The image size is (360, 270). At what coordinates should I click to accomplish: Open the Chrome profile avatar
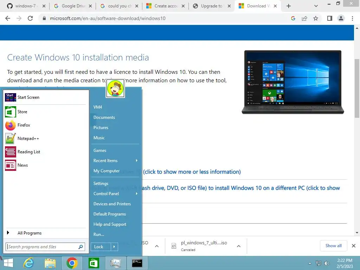[341, 18]
